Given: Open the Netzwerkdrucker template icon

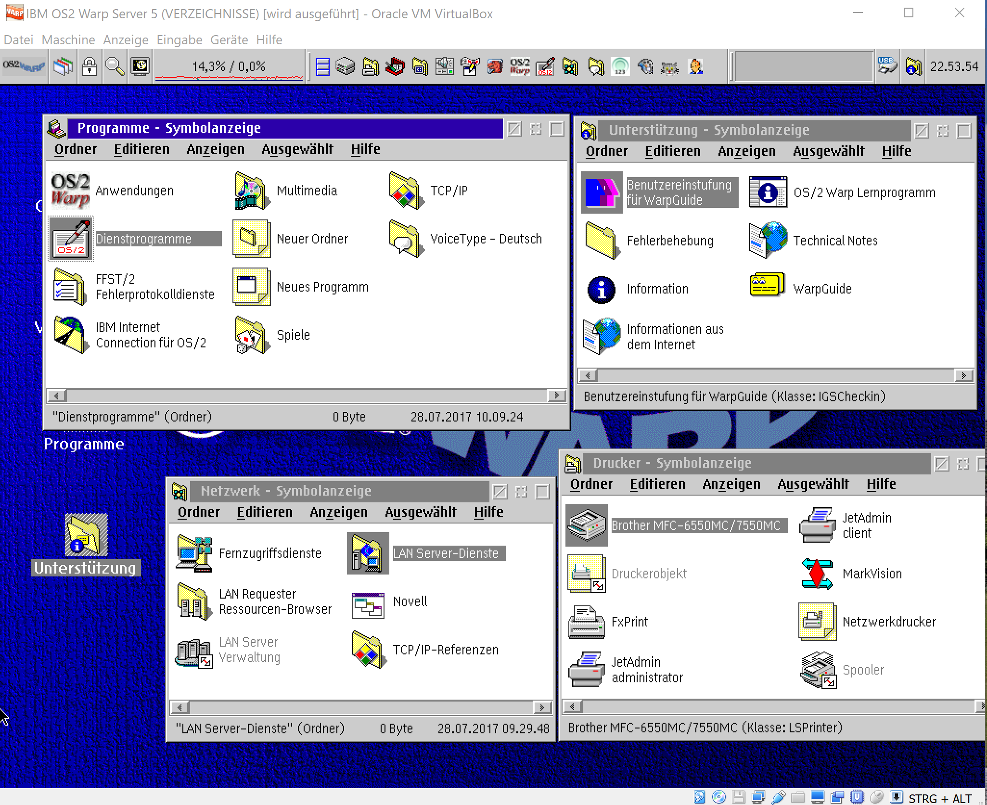Looking at the screenshot, I should (817, 622).
